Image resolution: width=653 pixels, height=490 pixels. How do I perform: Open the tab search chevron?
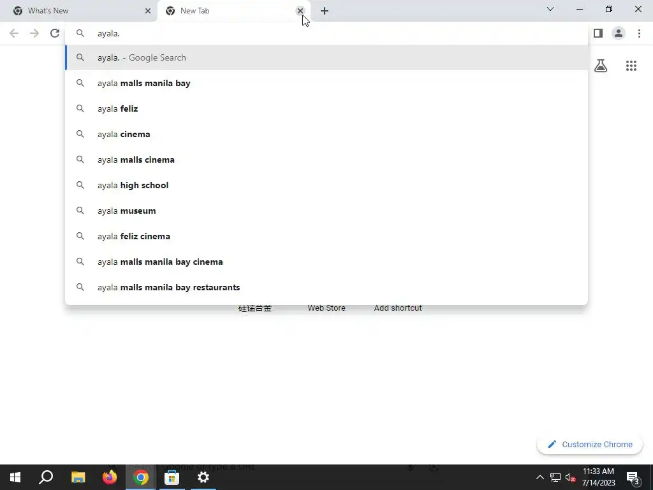tap(550, 9)
